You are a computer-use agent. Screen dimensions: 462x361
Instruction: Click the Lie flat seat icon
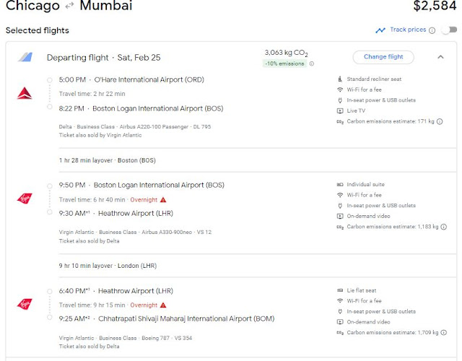pyautogui.click(x=340, y=290)
